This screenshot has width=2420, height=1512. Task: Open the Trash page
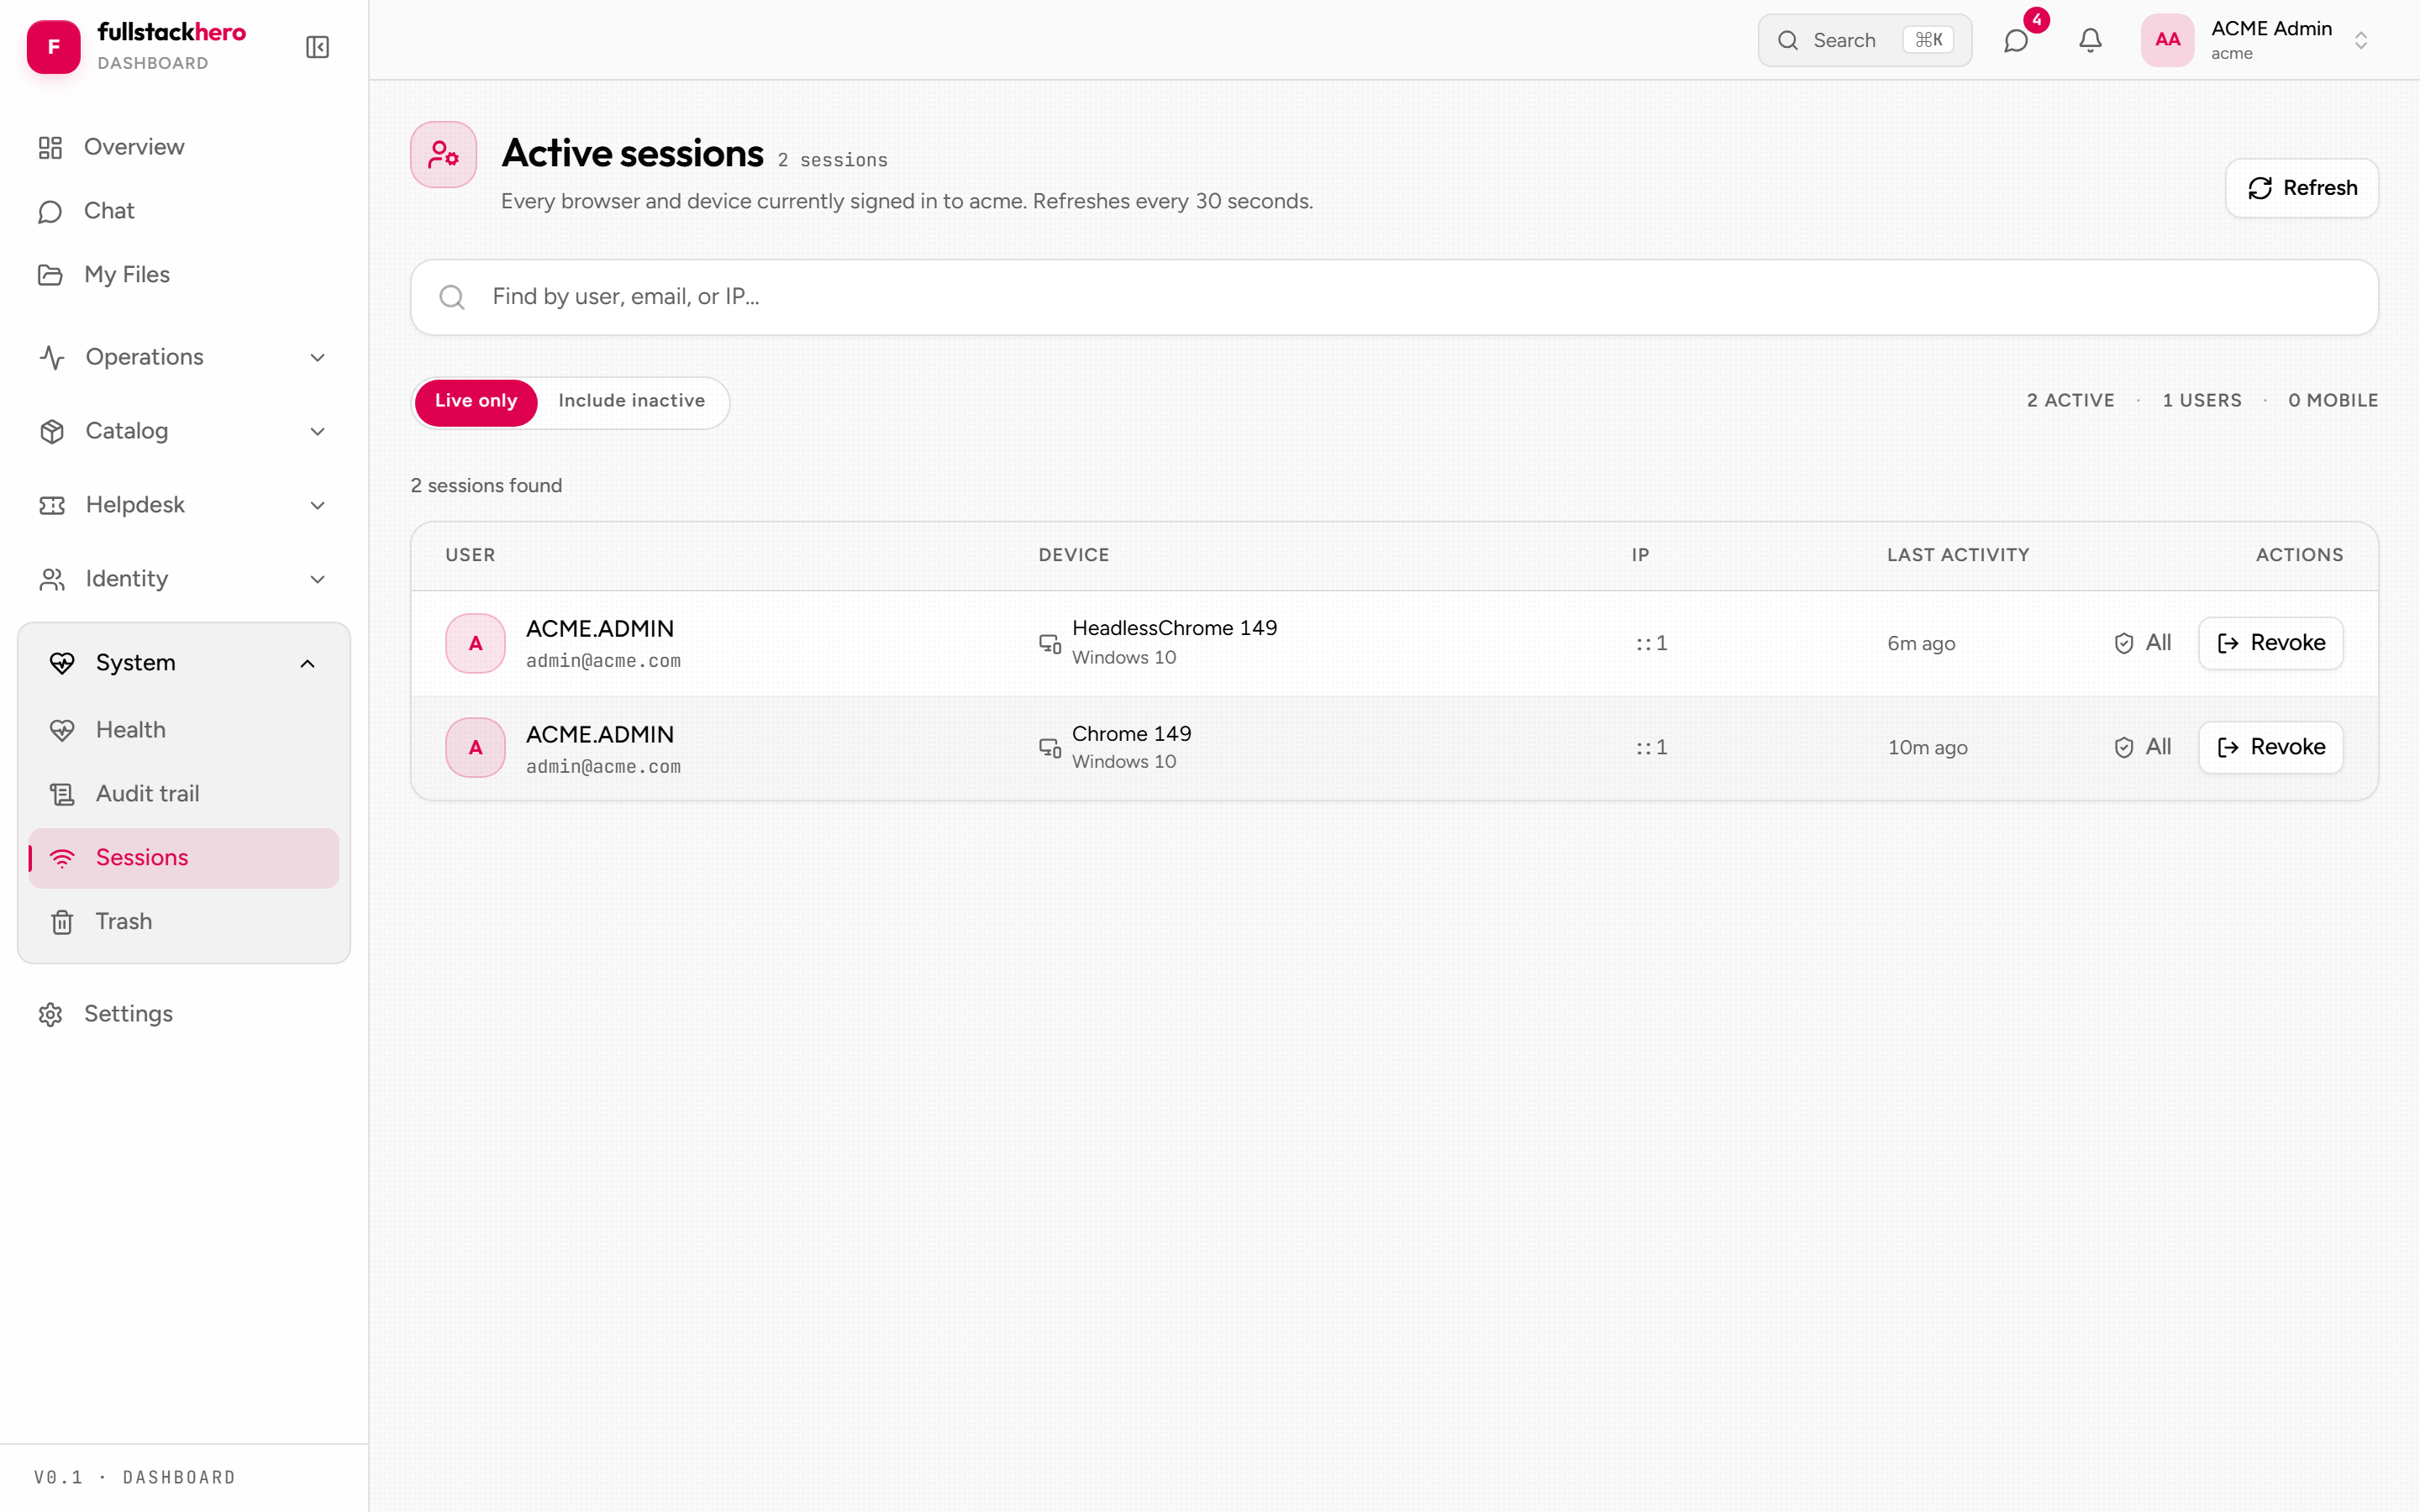(x=184, y=922)
